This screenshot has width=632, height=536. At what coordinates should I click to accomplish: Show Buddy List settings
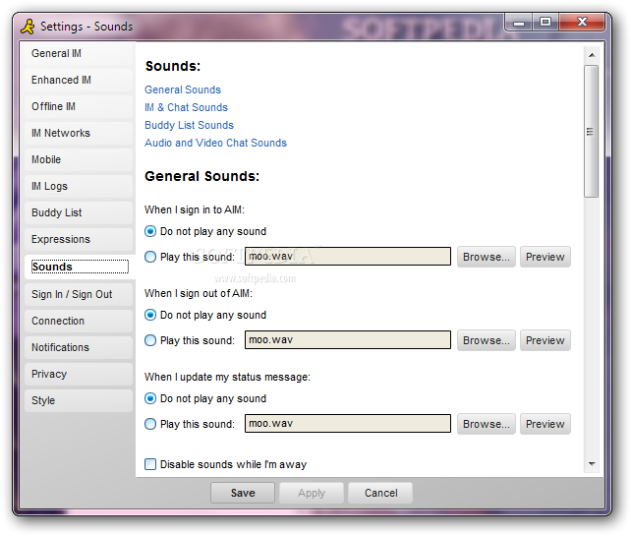[79, 213]
